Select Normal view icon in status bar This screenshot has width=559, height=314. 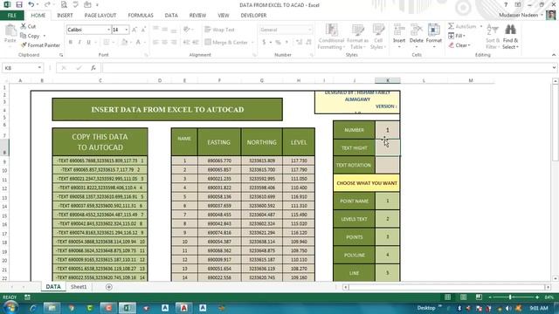[447, 297]
